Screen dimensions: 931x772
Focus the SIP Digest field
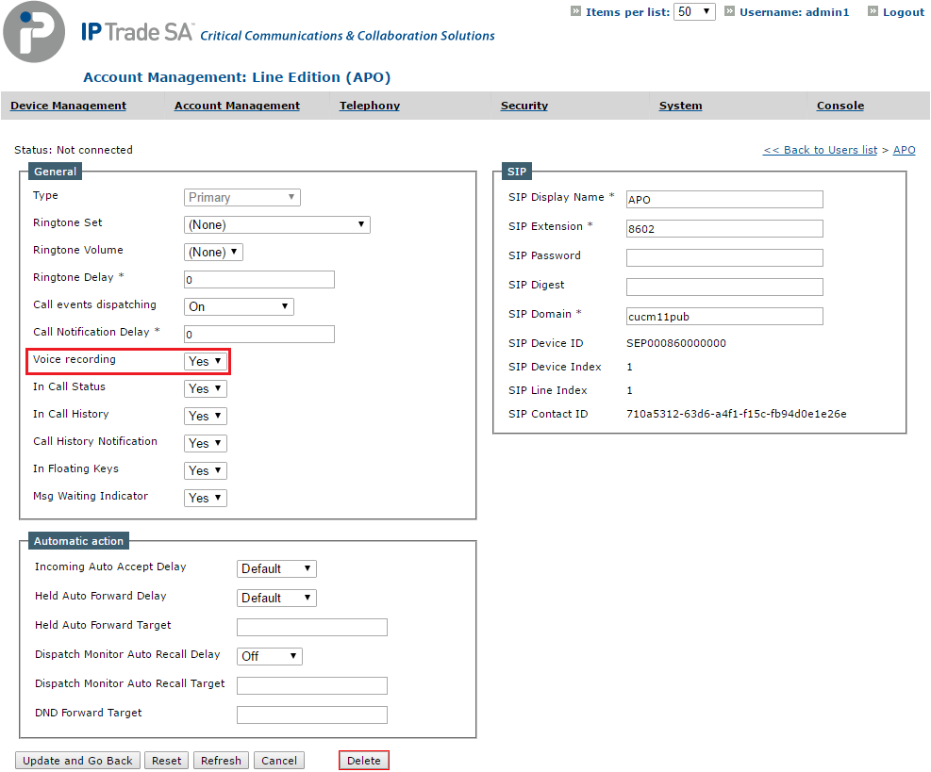[724, 287]
